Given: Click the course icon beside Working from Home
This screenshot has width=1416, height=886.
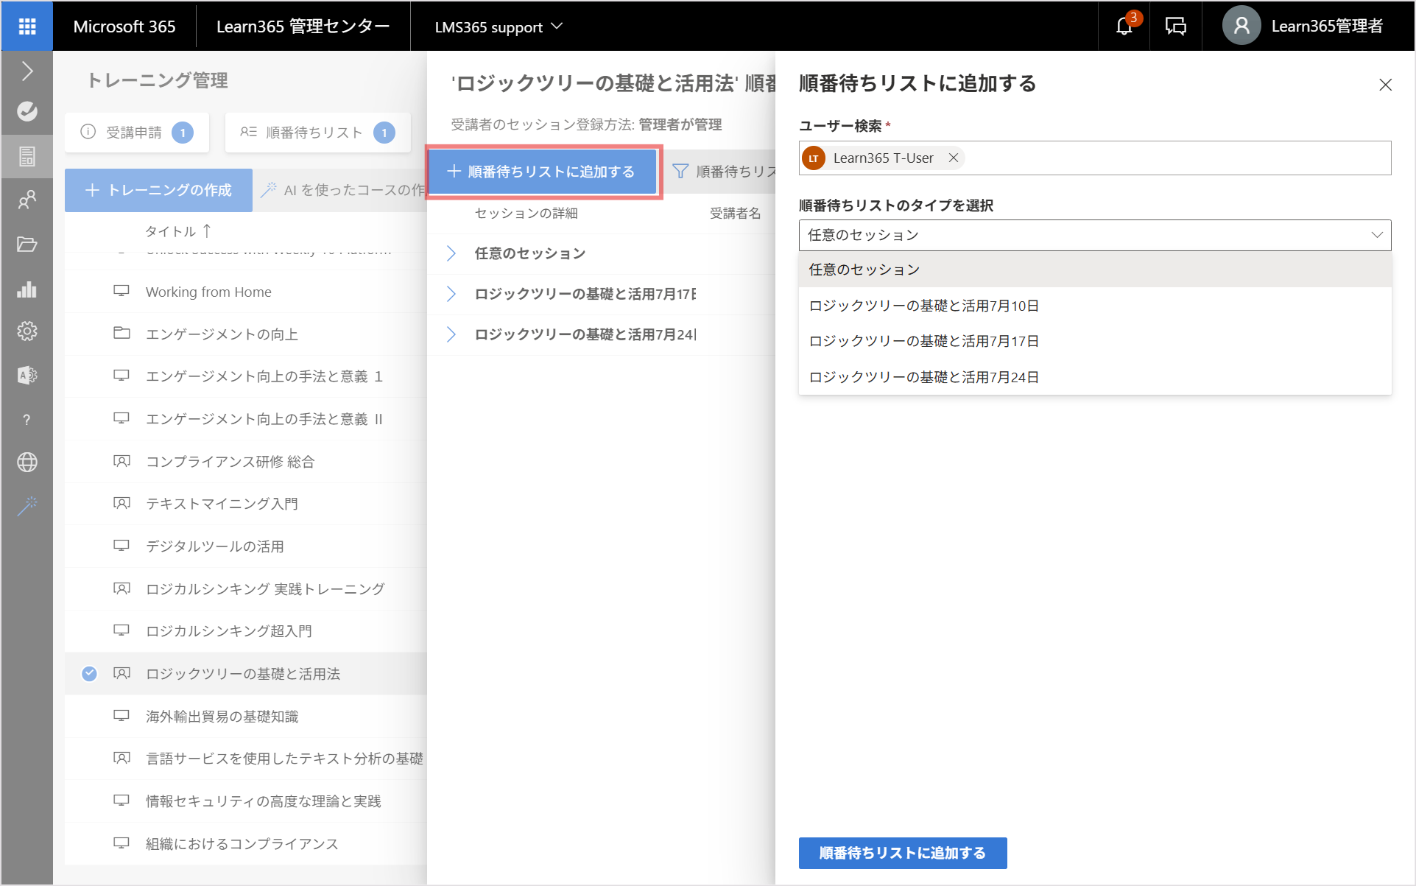Looking at the screenshot, I should (x=121, y=291).
